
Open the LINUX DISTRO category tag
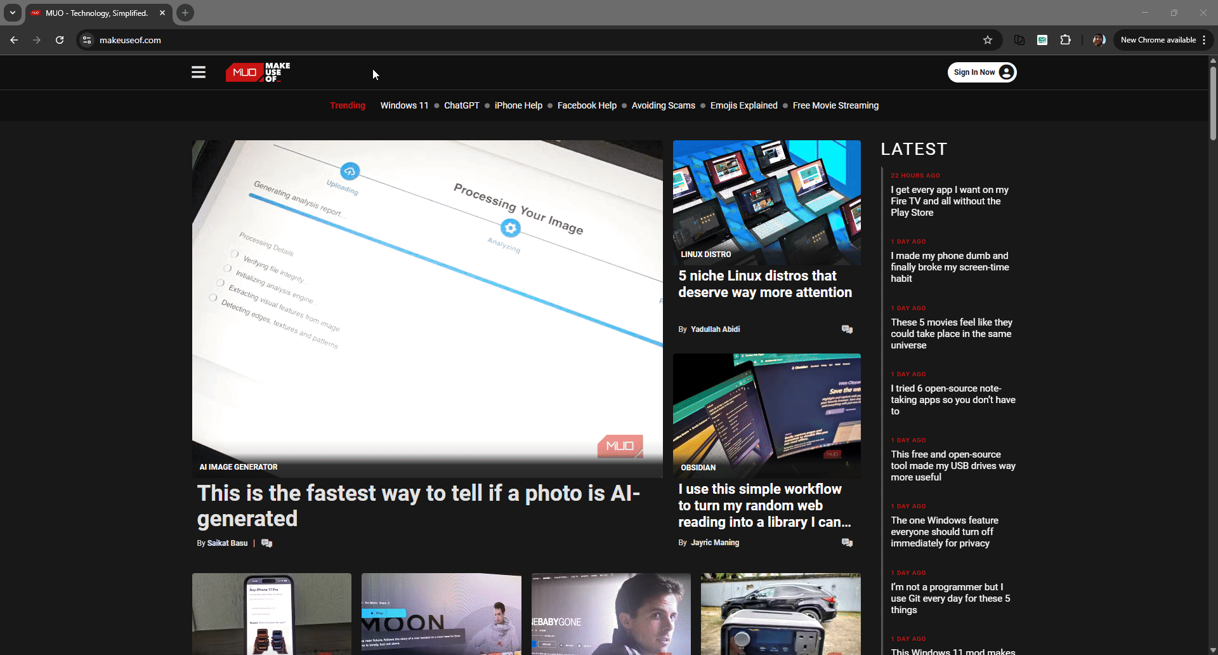click(x=706, y=255)
